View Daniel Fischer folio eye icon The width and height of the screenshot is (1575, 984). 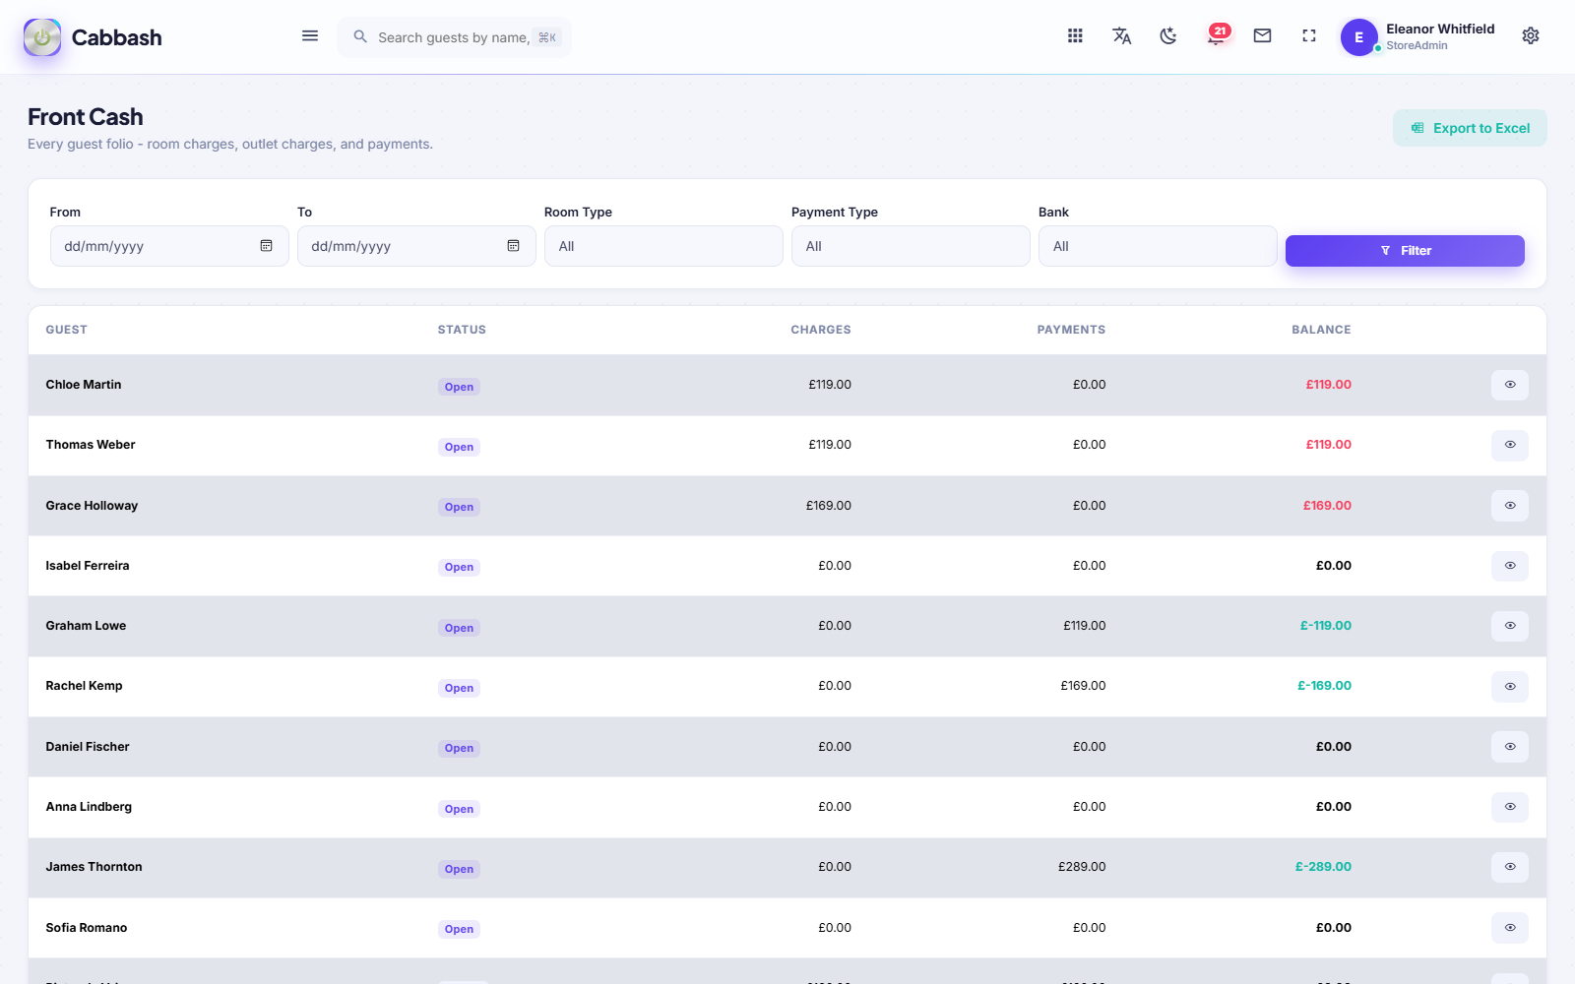coord(1510,747)
